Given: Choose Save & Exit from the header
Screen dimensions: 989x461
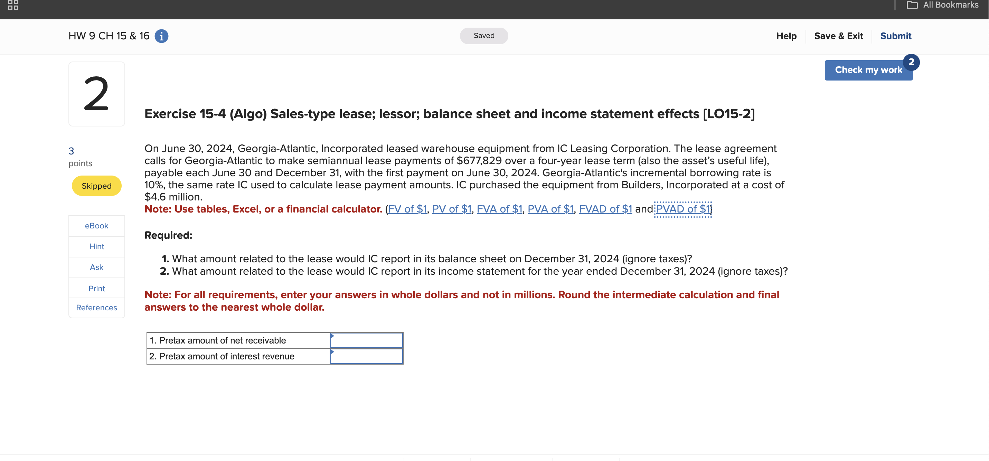Looking at the screenshot, I should pyautogui.click(x=838, y=36).
